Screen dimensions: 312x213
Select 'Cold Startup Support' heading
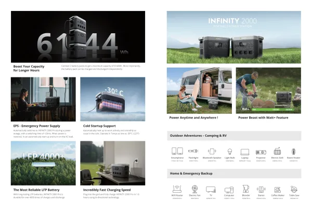(99, 126)
